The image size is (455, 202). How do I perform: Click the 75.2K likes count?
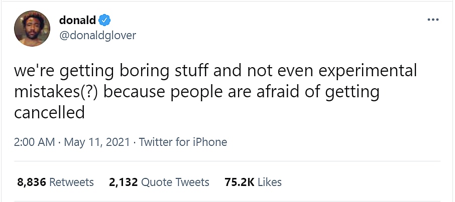(x=239, y=182)
